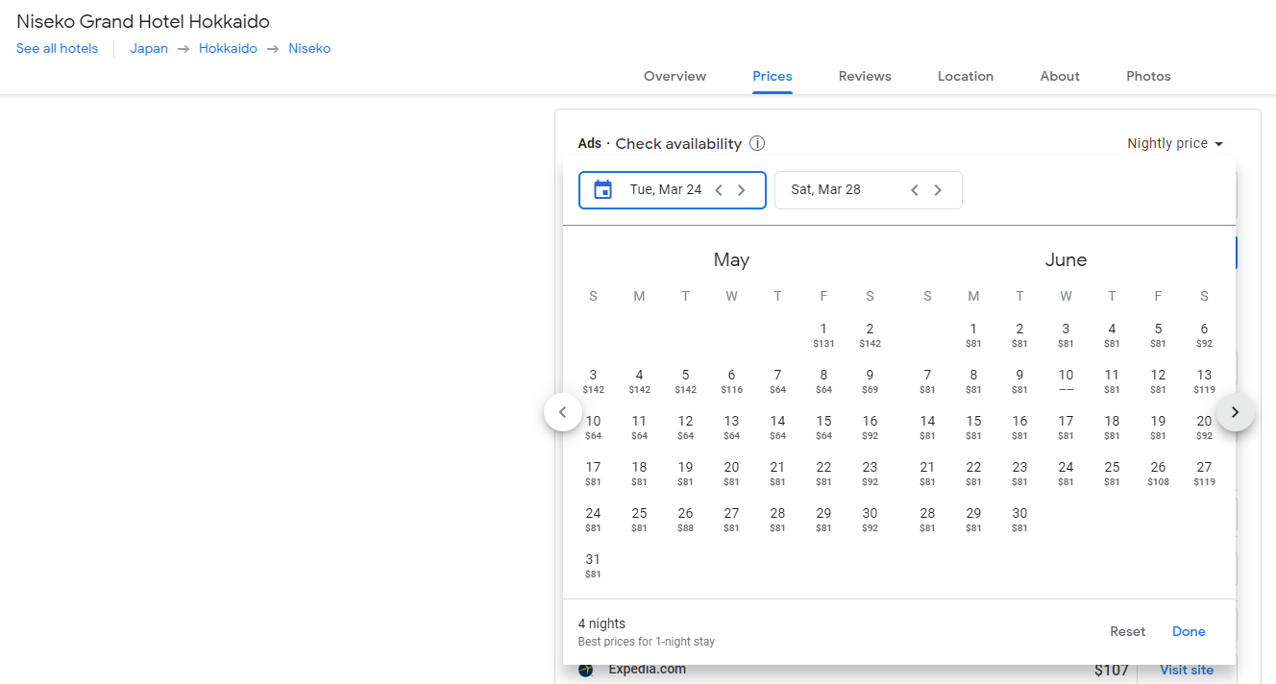
Task: Open the Nightly price dropdown
Action: click(x=1175, y=144)
